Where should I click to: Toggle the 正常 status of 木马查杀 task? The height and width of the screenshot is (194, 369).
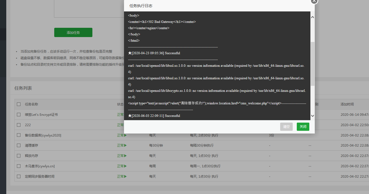click(x=122, y=166)
